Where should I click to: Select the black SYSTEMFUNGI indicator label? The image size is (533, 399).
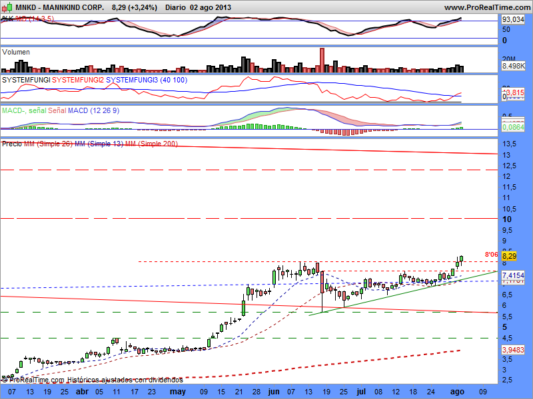tap(26, 80)
